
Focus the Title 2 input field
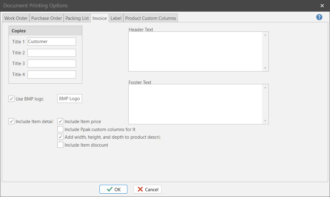(51, 53)
